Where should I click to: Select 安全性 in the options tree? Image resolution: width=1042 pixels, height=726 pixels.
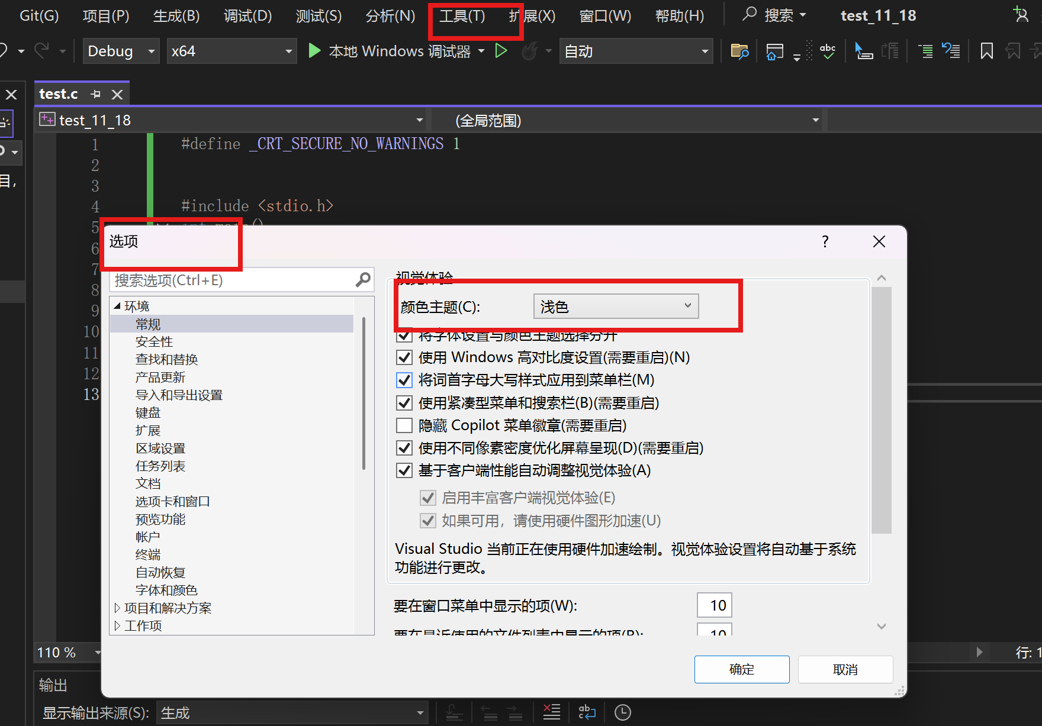pos(154,341)
